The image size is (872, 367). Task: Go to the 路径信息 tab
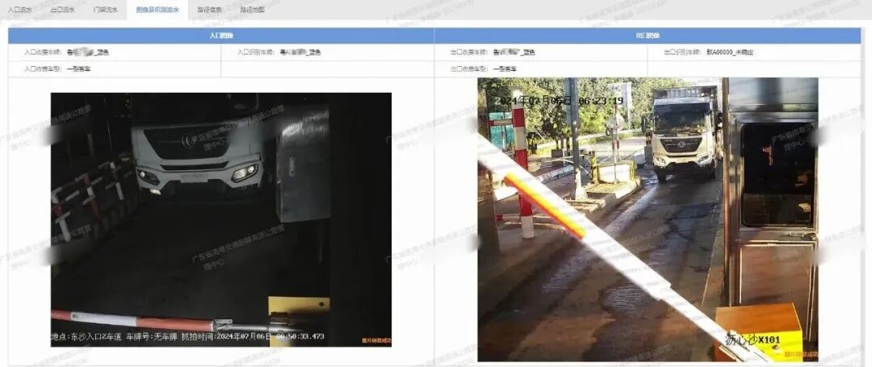(x=209, y=10)
